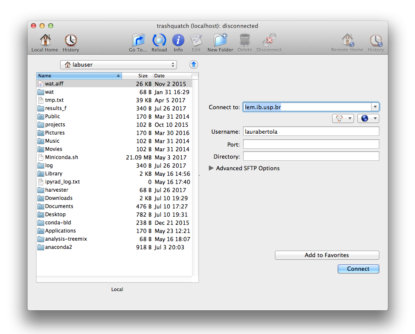Reload the local file listing
Image resolution: width=415 pixels, height=334 pixels.
point(159,43)
